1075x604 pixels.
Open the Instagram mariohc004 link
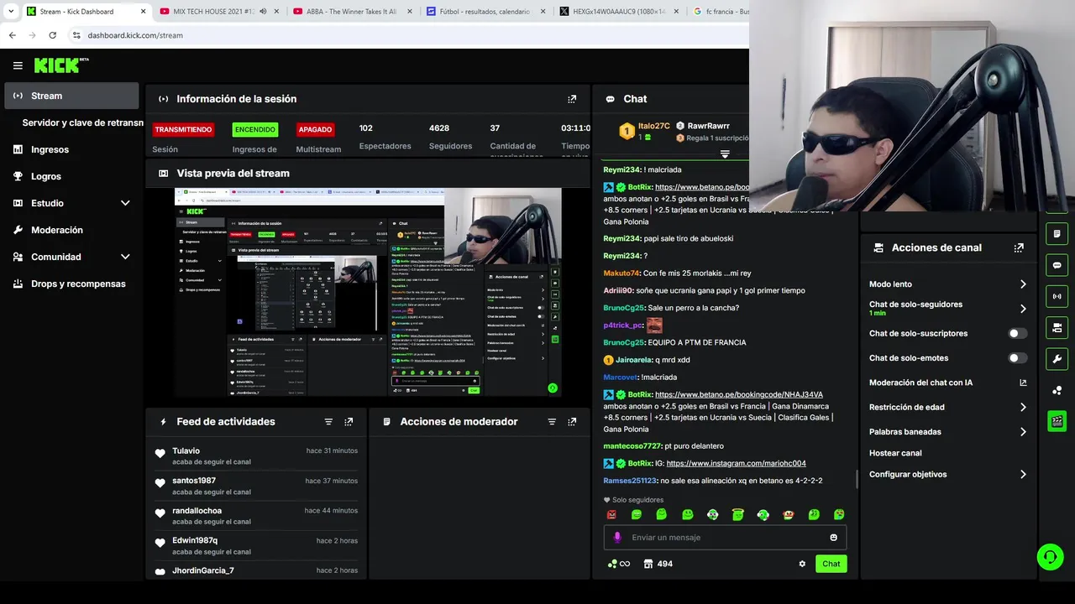click(736, 463)
